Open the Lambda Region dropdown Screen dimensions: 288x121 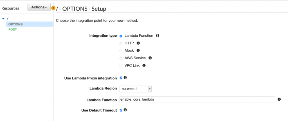136,89
